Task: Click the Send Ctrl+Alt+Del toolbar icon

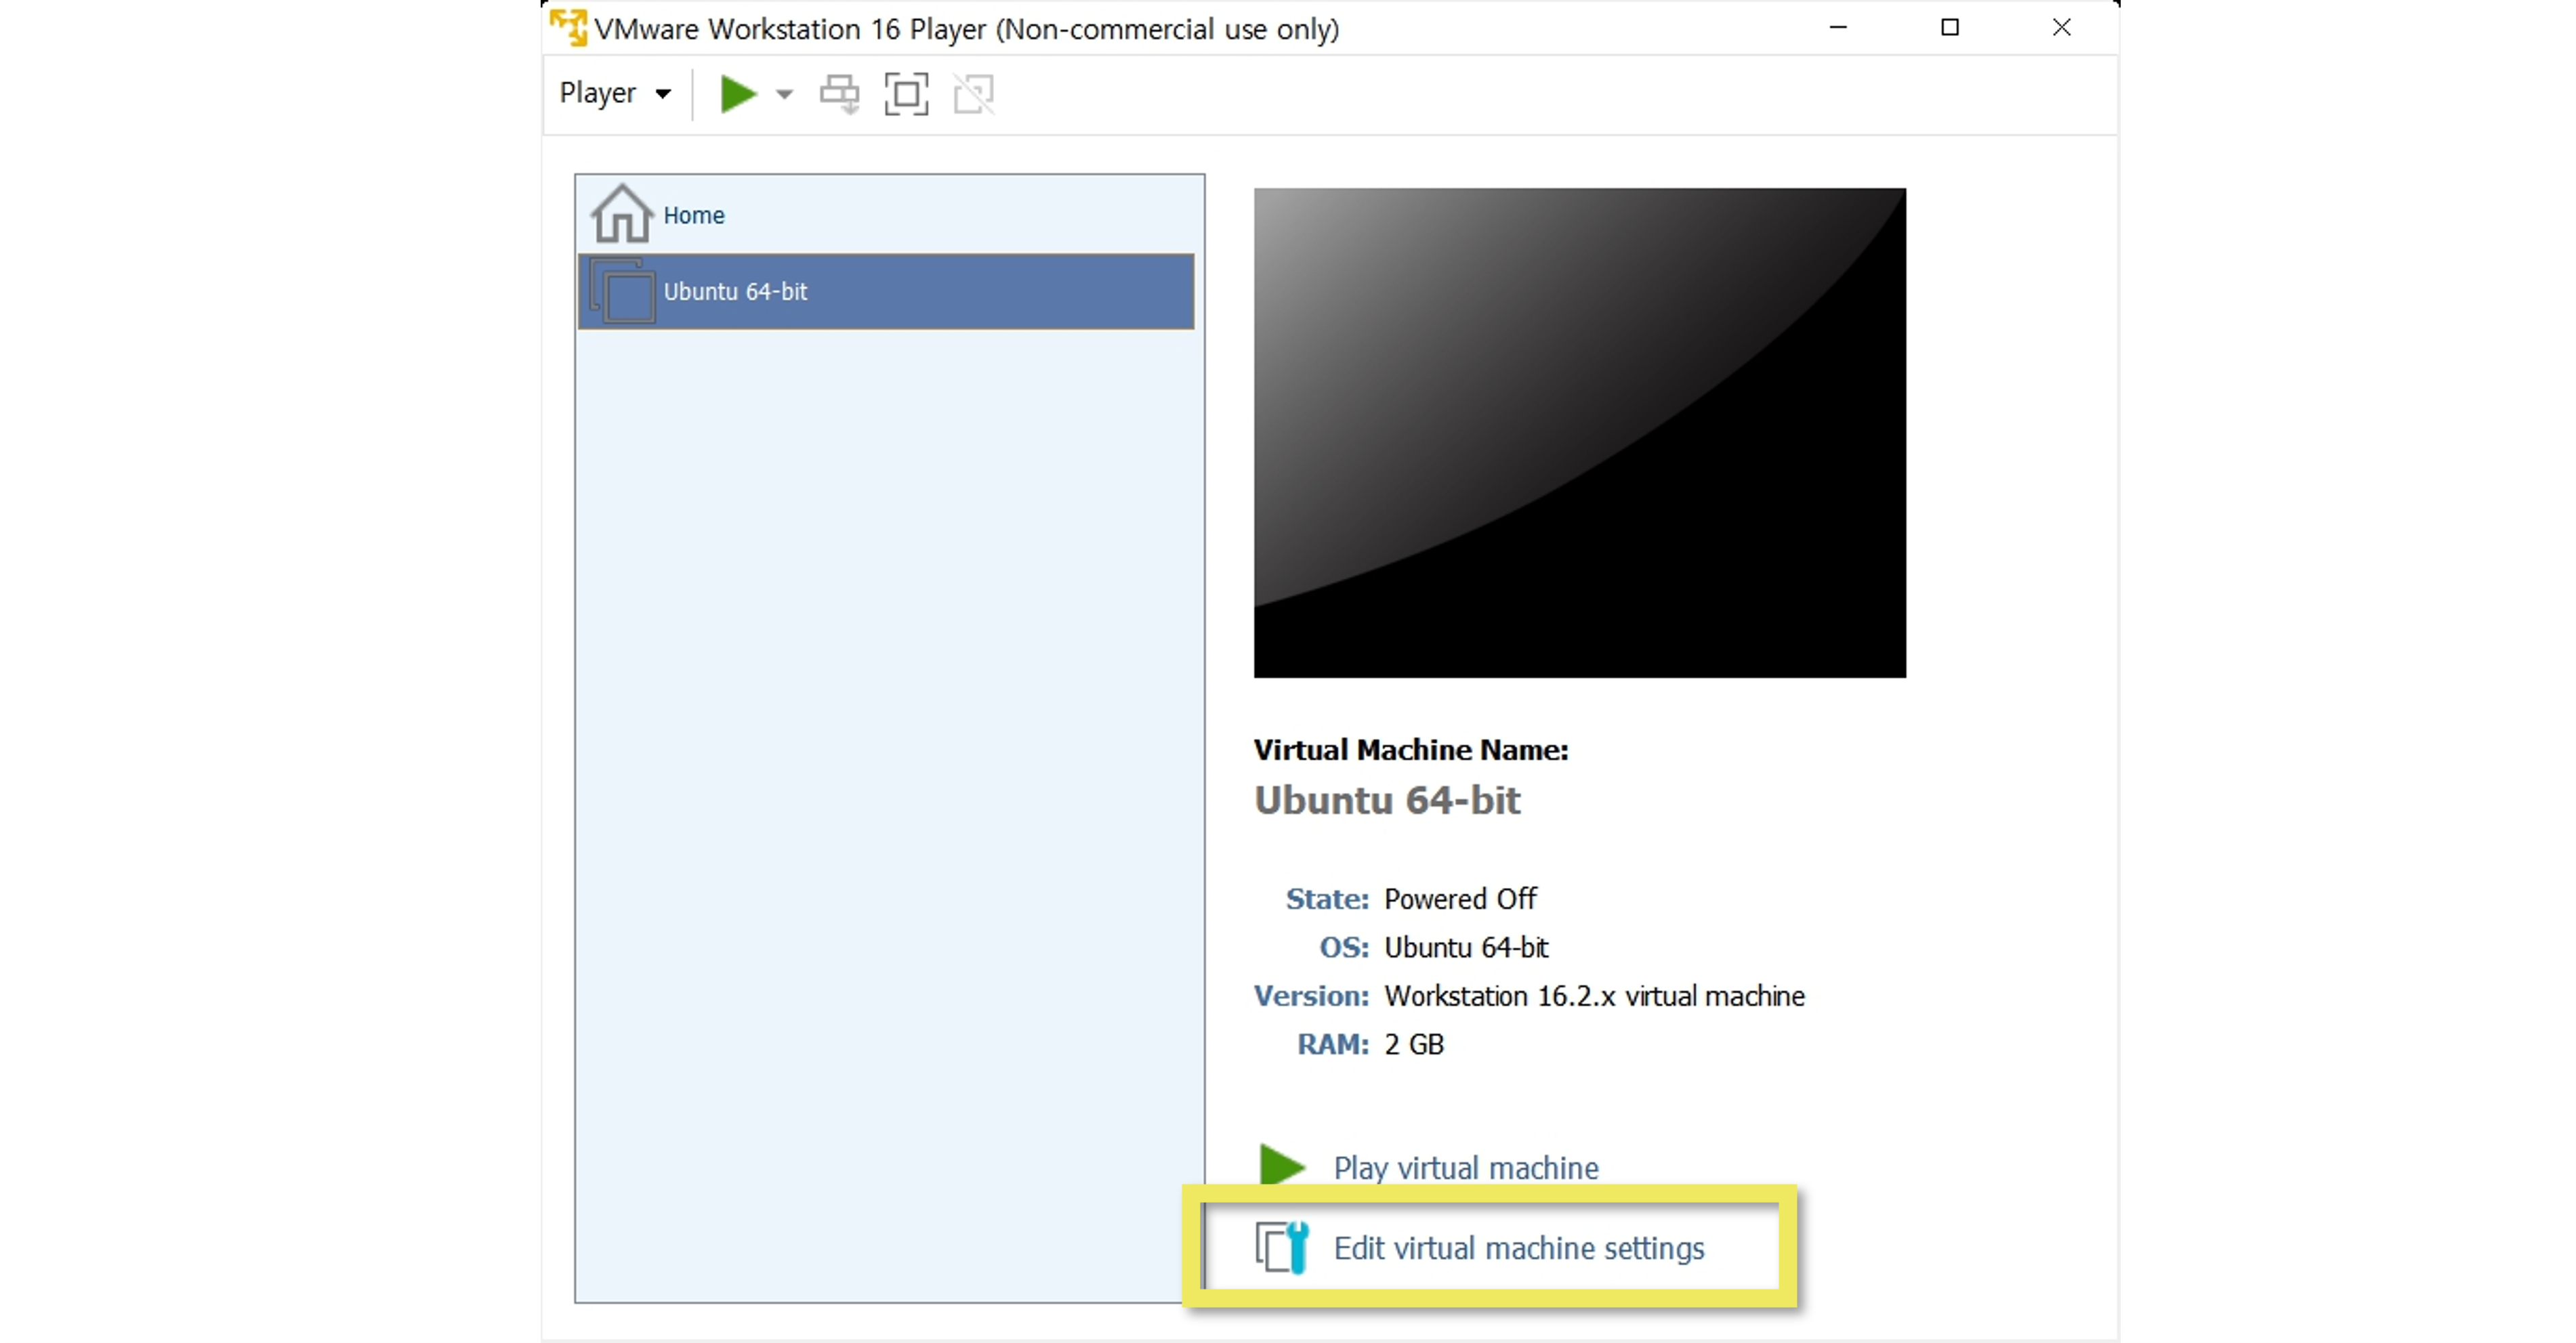Action: [x=839, y=93]
